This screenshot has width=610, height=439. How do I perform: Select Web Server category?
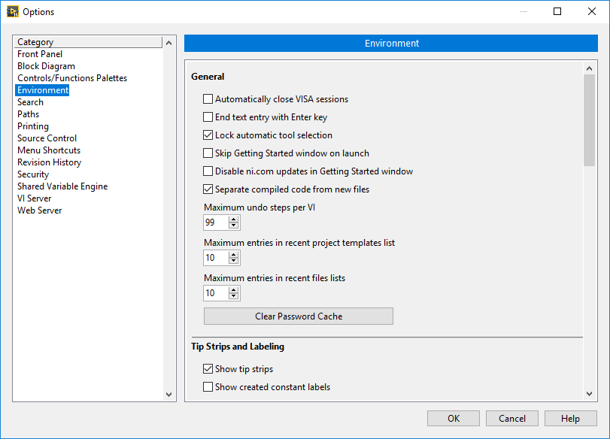click(x=39, y=210)
